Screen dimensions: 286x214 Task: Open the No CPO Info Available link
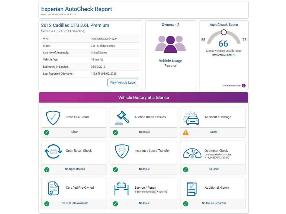[x=75, y=203]
